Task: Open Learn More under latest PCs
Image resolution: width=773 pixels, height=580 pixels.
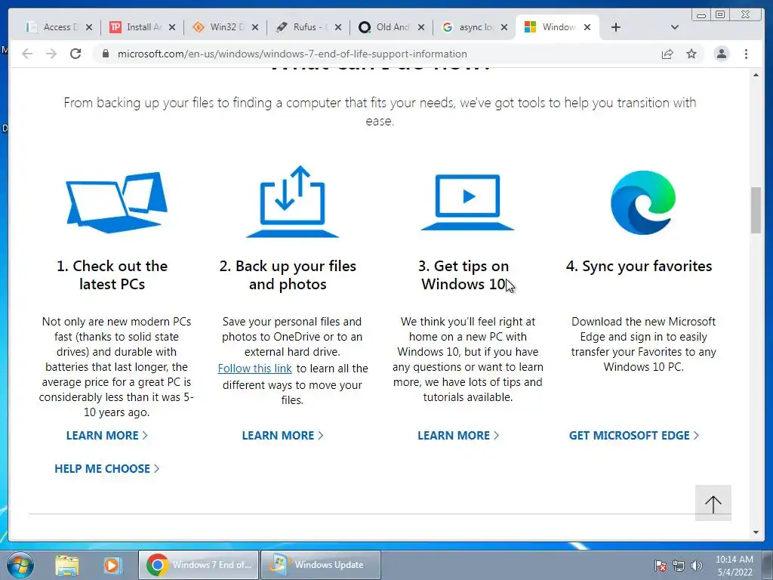Action: coord(107,436)
